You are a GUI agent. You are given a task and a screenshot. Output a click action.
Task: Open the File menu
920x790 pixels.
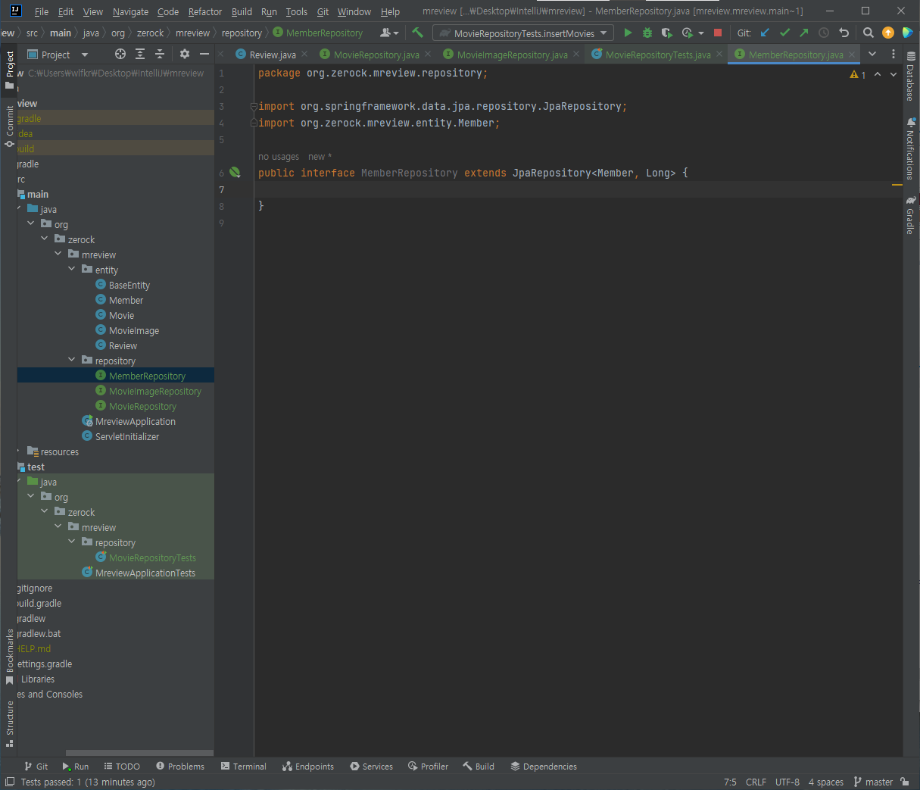click(x=42, y=11)
